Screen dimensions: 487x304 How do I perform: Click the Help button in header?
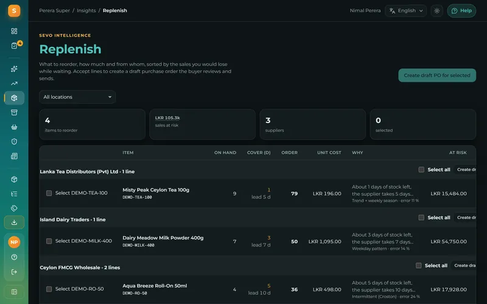point(461,11)
